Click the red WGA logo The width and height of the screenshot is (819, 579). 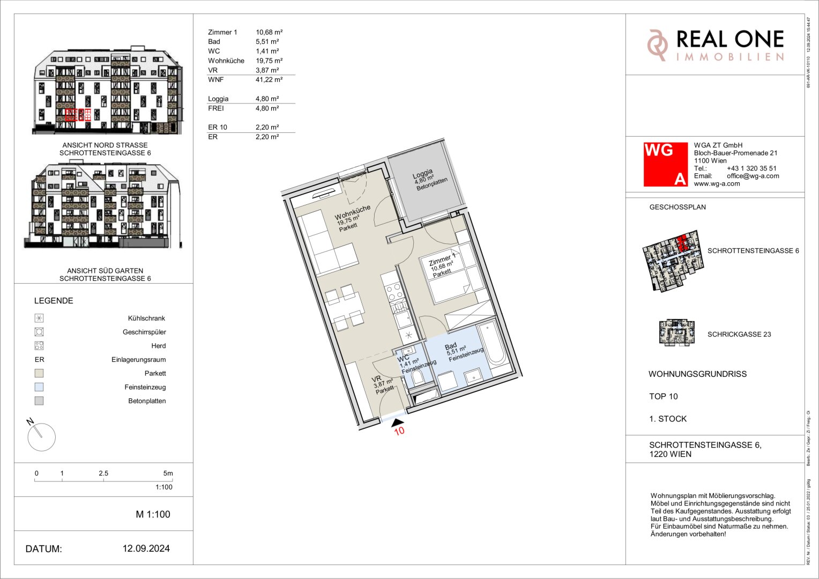665,164
